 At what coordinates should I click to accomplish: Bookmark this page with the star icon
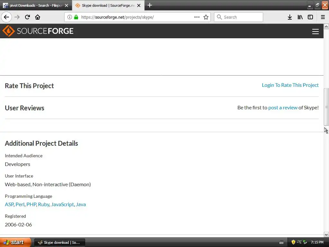(206, 17)
